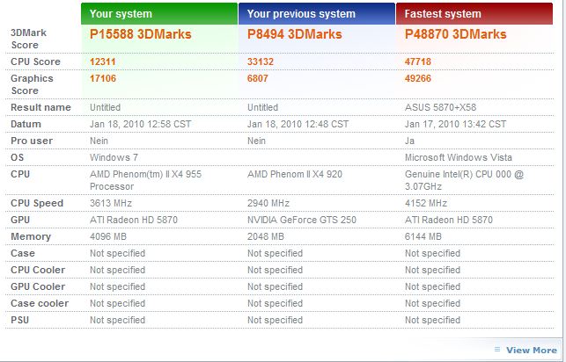The height and width of the screenshot is (362, 566).
Task: Select the Fastest system column header
Action: pos(474,14)
